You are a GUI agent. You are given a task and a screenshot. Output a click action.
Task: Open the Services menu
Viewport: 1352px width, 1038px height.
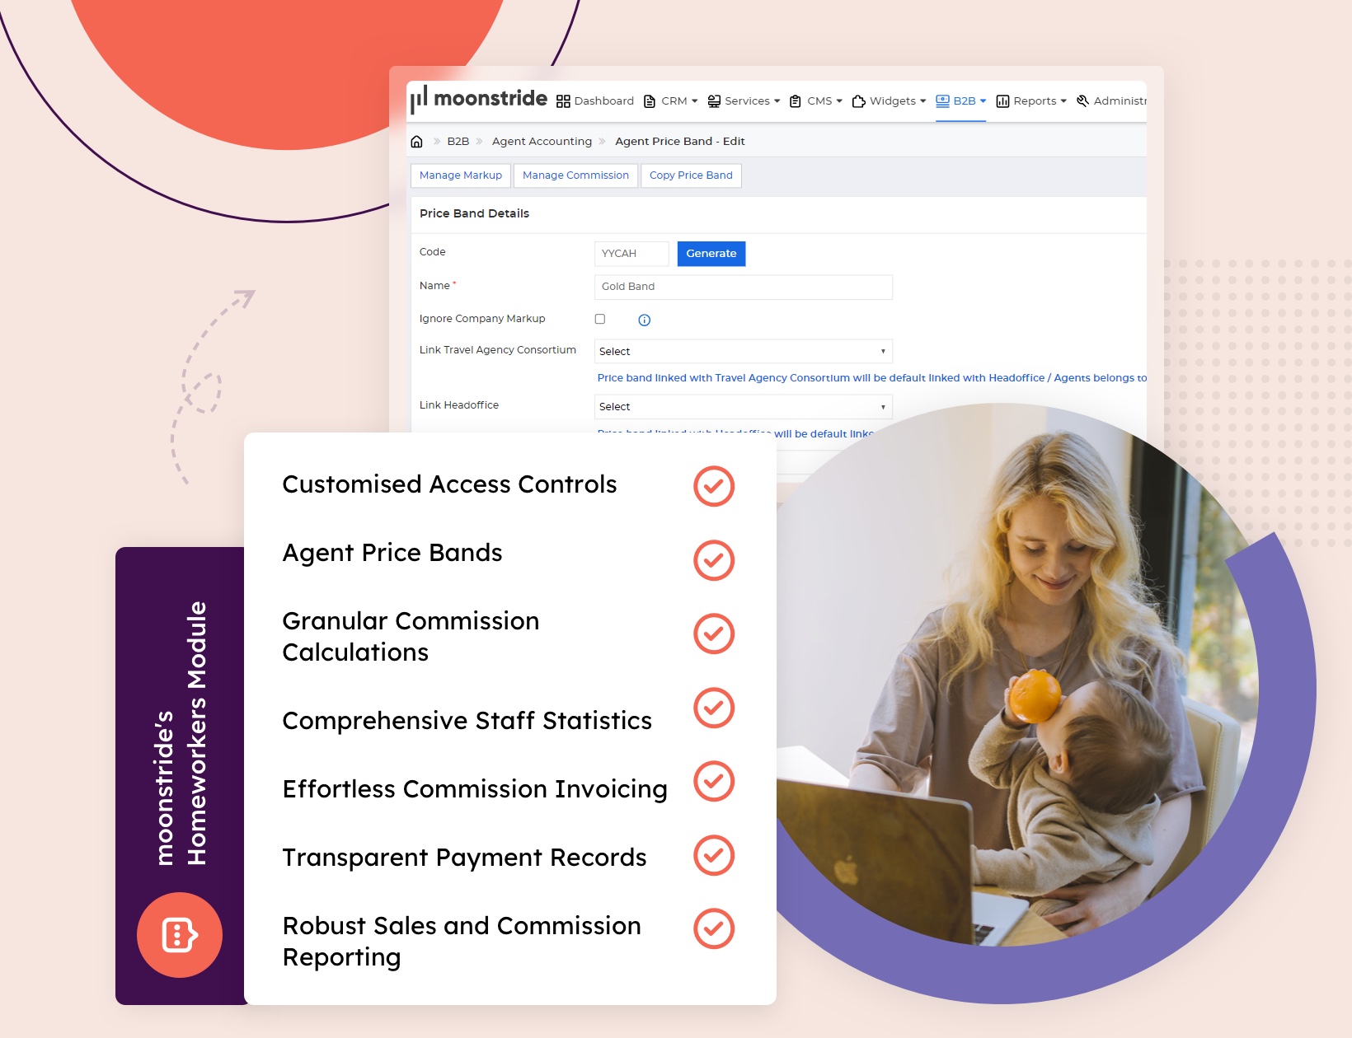pyautogui.click(x=744, y=101)
